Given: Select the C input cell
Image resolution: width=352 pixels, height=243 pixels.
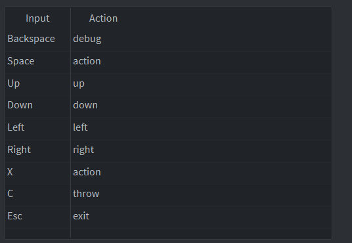Looking at the screenshot, I should [x=37, y=194].
